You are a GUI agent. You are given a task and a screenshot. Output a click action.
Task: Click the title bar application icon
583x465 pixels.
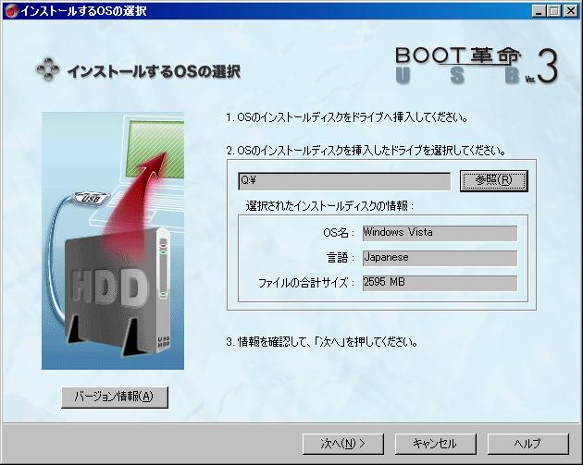tap(11, 11)
